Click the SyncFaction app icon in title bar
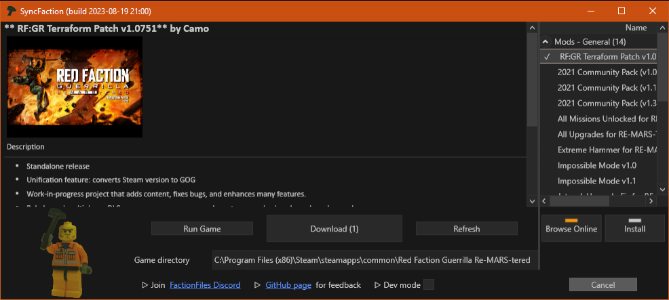 [x=10, y=11]
